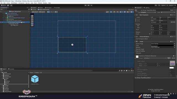177x99 pixels.
Task: Toggle the active checkbox of UI_Virtual_TouchZone_Move
Action: click(139, 10)
